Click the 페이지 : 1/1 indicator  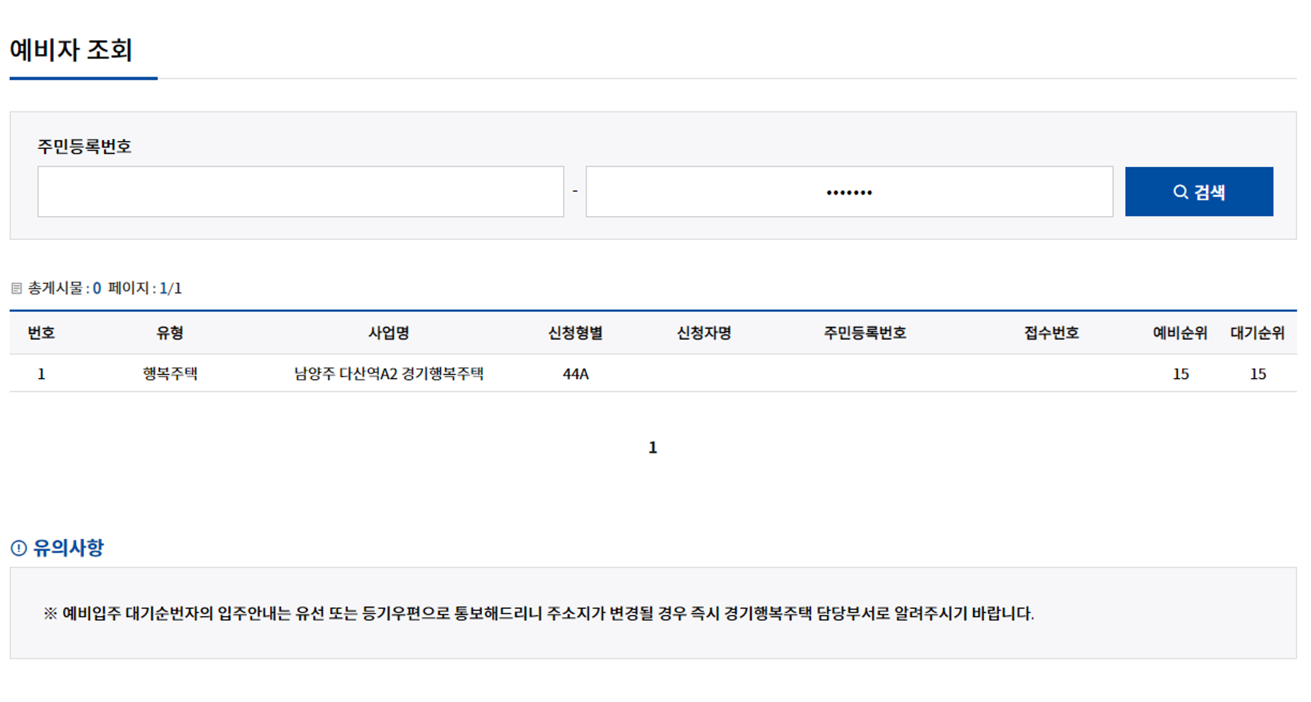[145, 288]
